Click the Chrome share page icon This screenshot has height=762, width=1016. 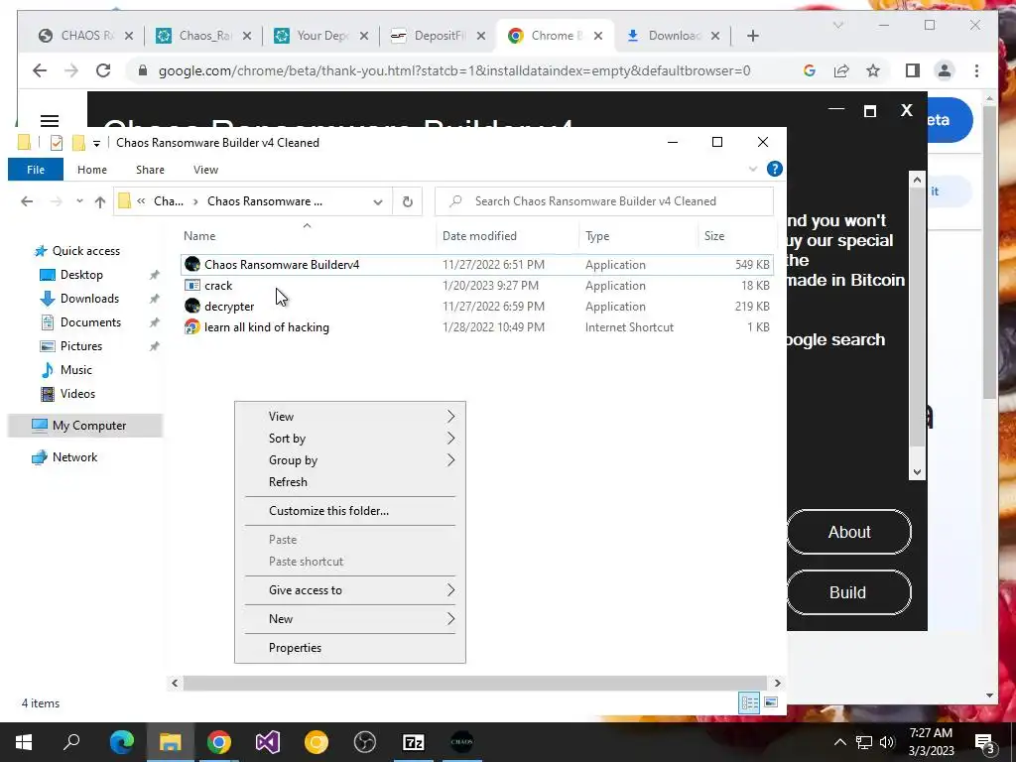[x=841, y=70]
